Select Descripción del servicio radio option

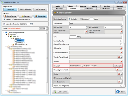pyautogui.click(x=13, y=19)
